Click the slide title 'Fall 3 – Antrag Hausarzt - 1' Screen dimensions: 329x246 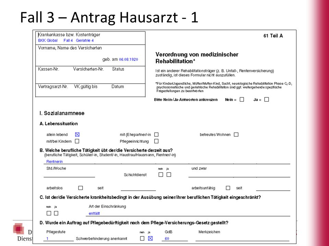(109, 17)
